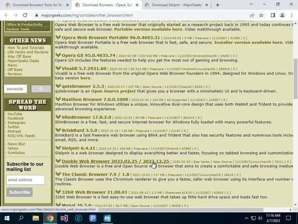
Task: Open MajorGeeks Deals link
Action: coord(23,61)
